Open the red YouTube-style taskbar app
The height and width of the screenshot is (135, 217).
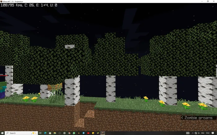[88, 133]
